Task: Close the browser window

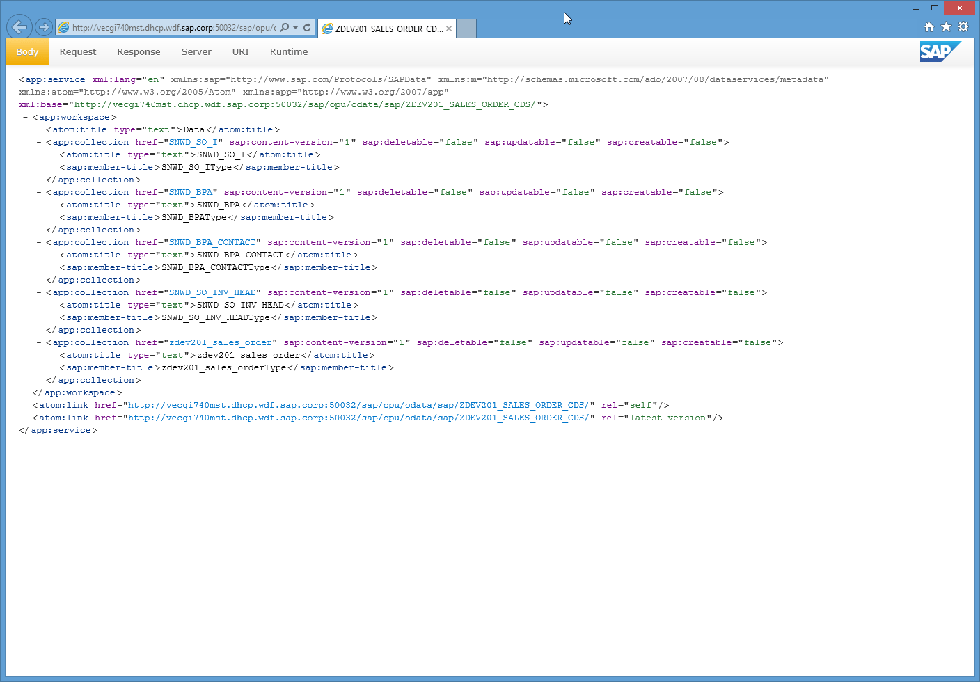Action: tap(960, 8)
